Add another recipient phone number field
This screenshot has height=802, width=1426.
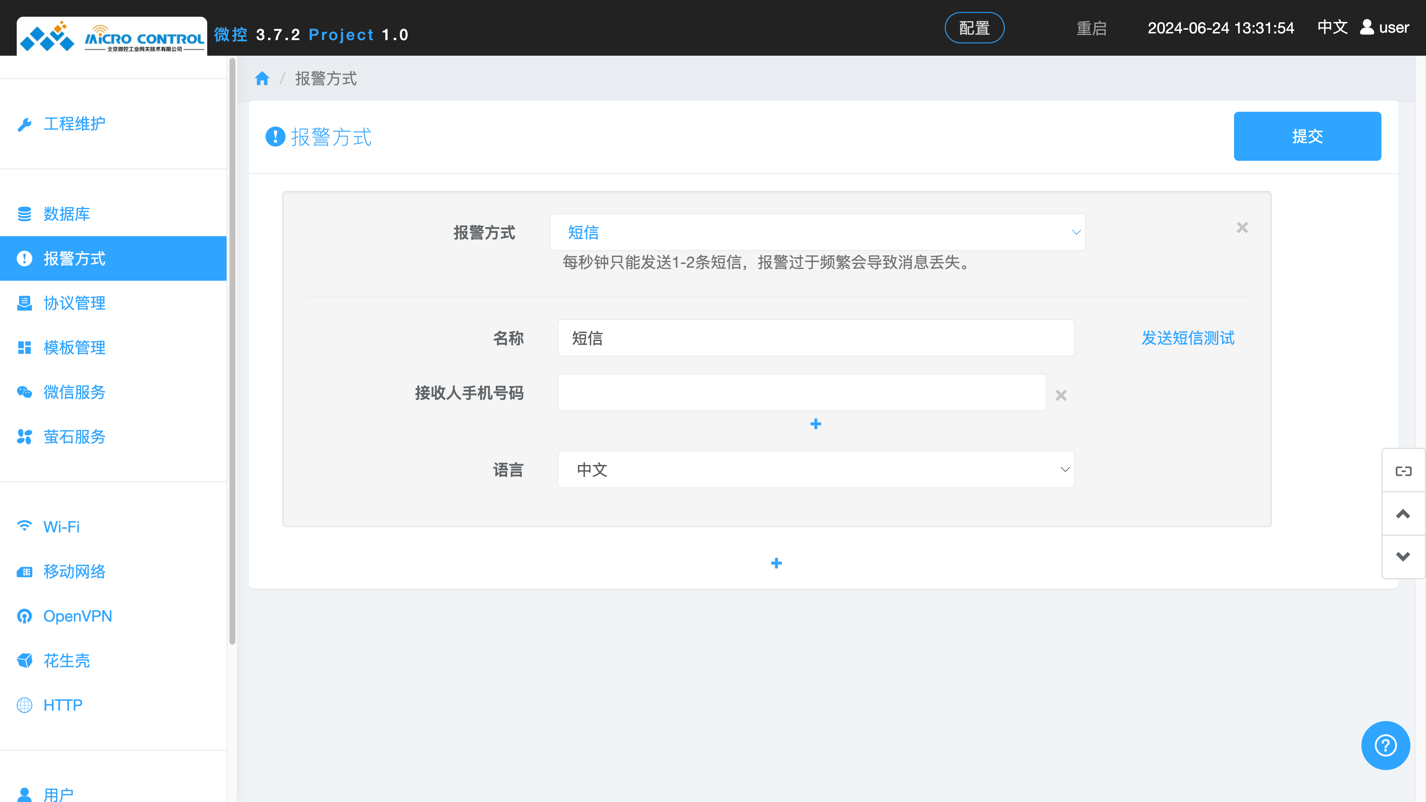[x=815, y=424]
